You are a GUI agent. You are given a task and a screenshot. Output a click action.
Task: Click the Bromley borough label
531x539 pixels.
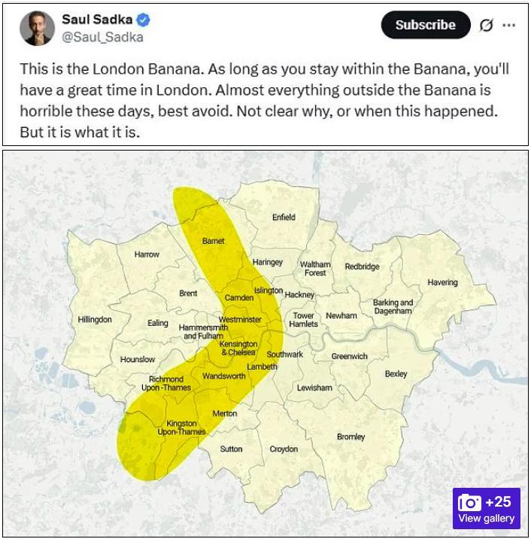350,437
